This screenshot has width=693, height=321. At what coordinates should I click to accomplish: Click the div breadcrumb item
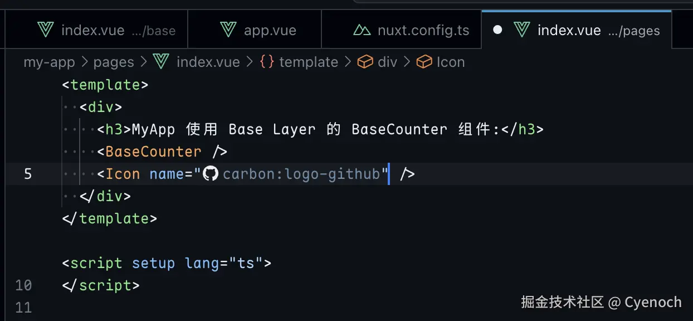click(387, 62)
